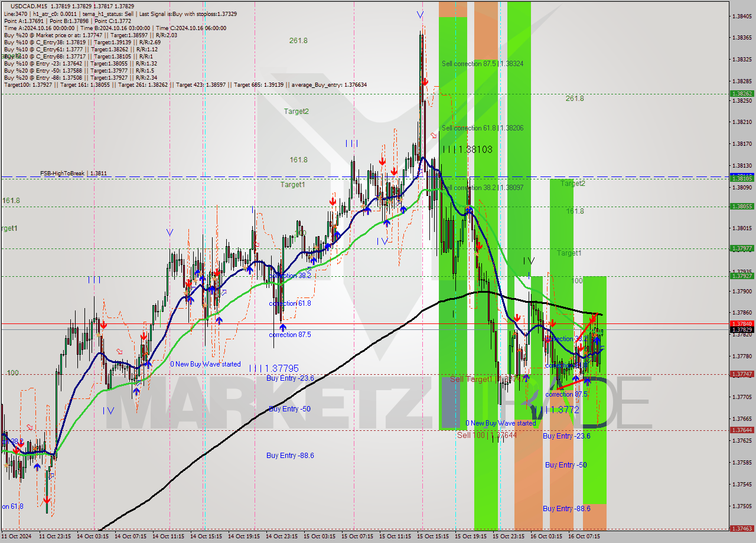Click the 'Buy %10 @ C_Entry38: 1.37819' line
The width and height of the screenshot is (756, 543).
82,42
